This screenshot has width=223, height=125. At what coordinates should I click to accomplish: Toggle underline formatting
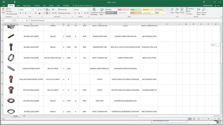coord(25,13)
